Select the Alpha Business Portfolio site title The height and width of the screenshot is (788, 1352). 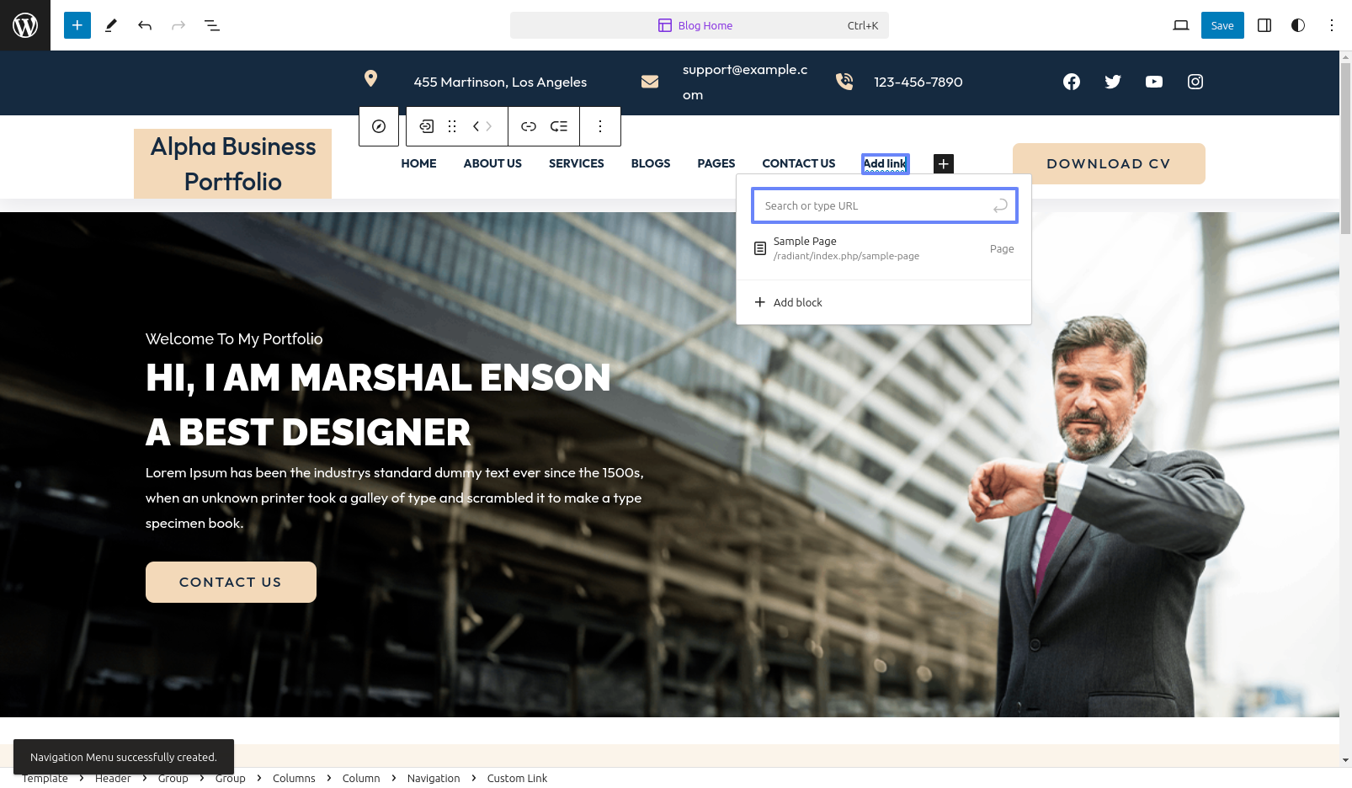pos(233,163)
